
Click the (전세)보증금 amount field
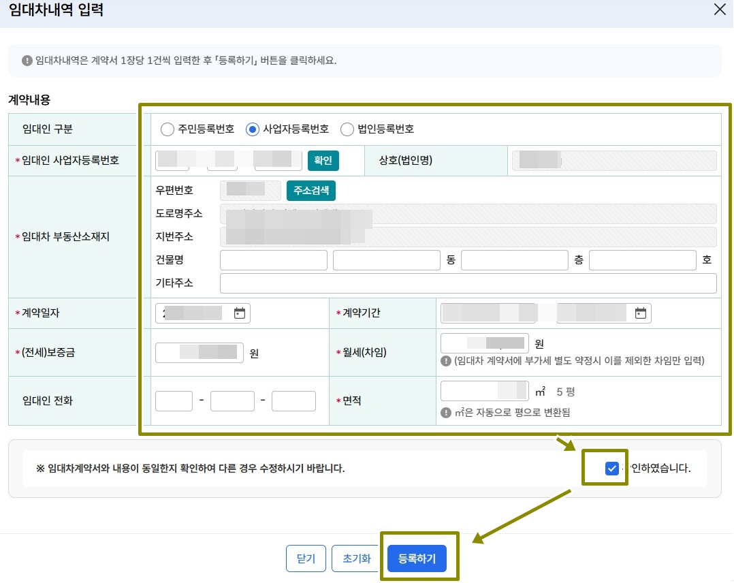coord(200,353)
